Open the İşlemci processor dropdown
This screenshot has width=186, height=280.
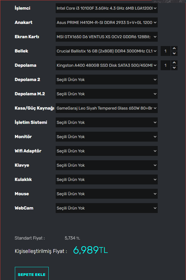[x=106, y=8]
